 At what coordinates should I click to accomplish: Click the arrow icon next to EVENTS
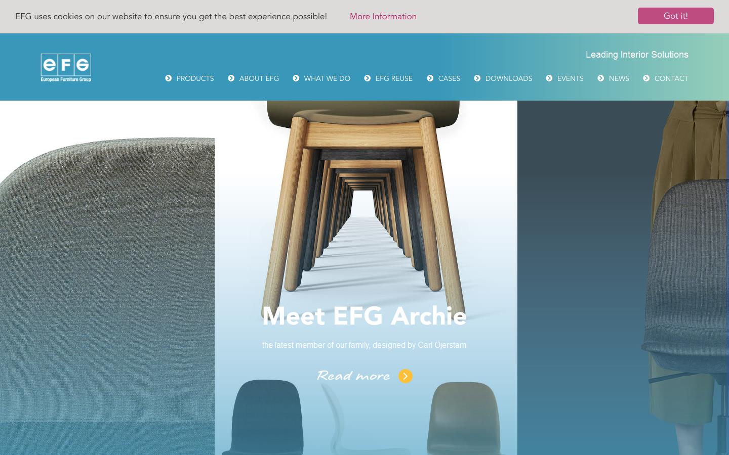(549, 78)
